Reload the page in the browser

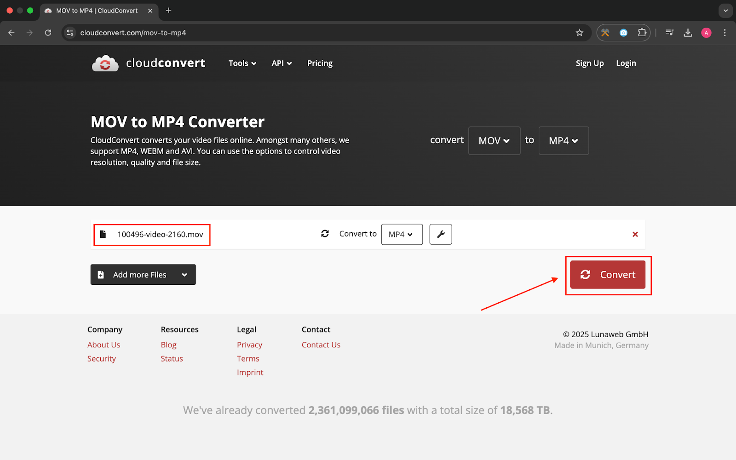[x=48, y=33]
